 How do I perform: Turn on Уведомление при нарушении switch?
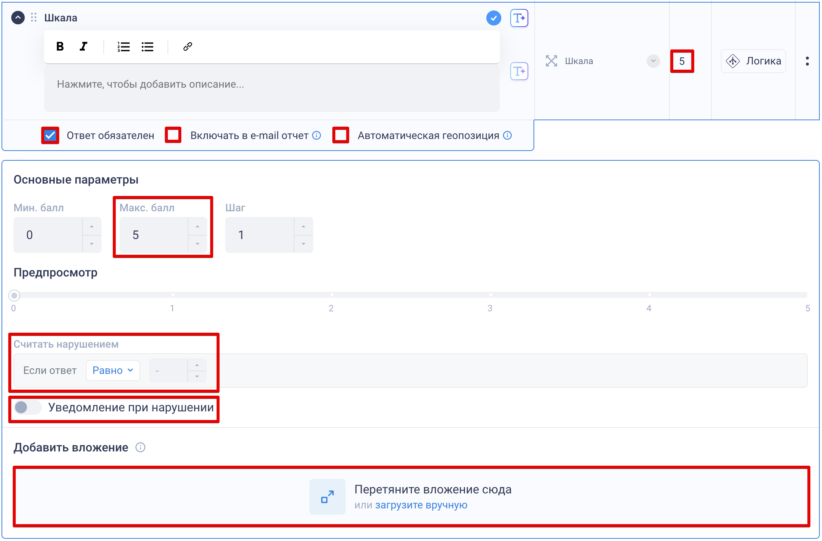27,407
